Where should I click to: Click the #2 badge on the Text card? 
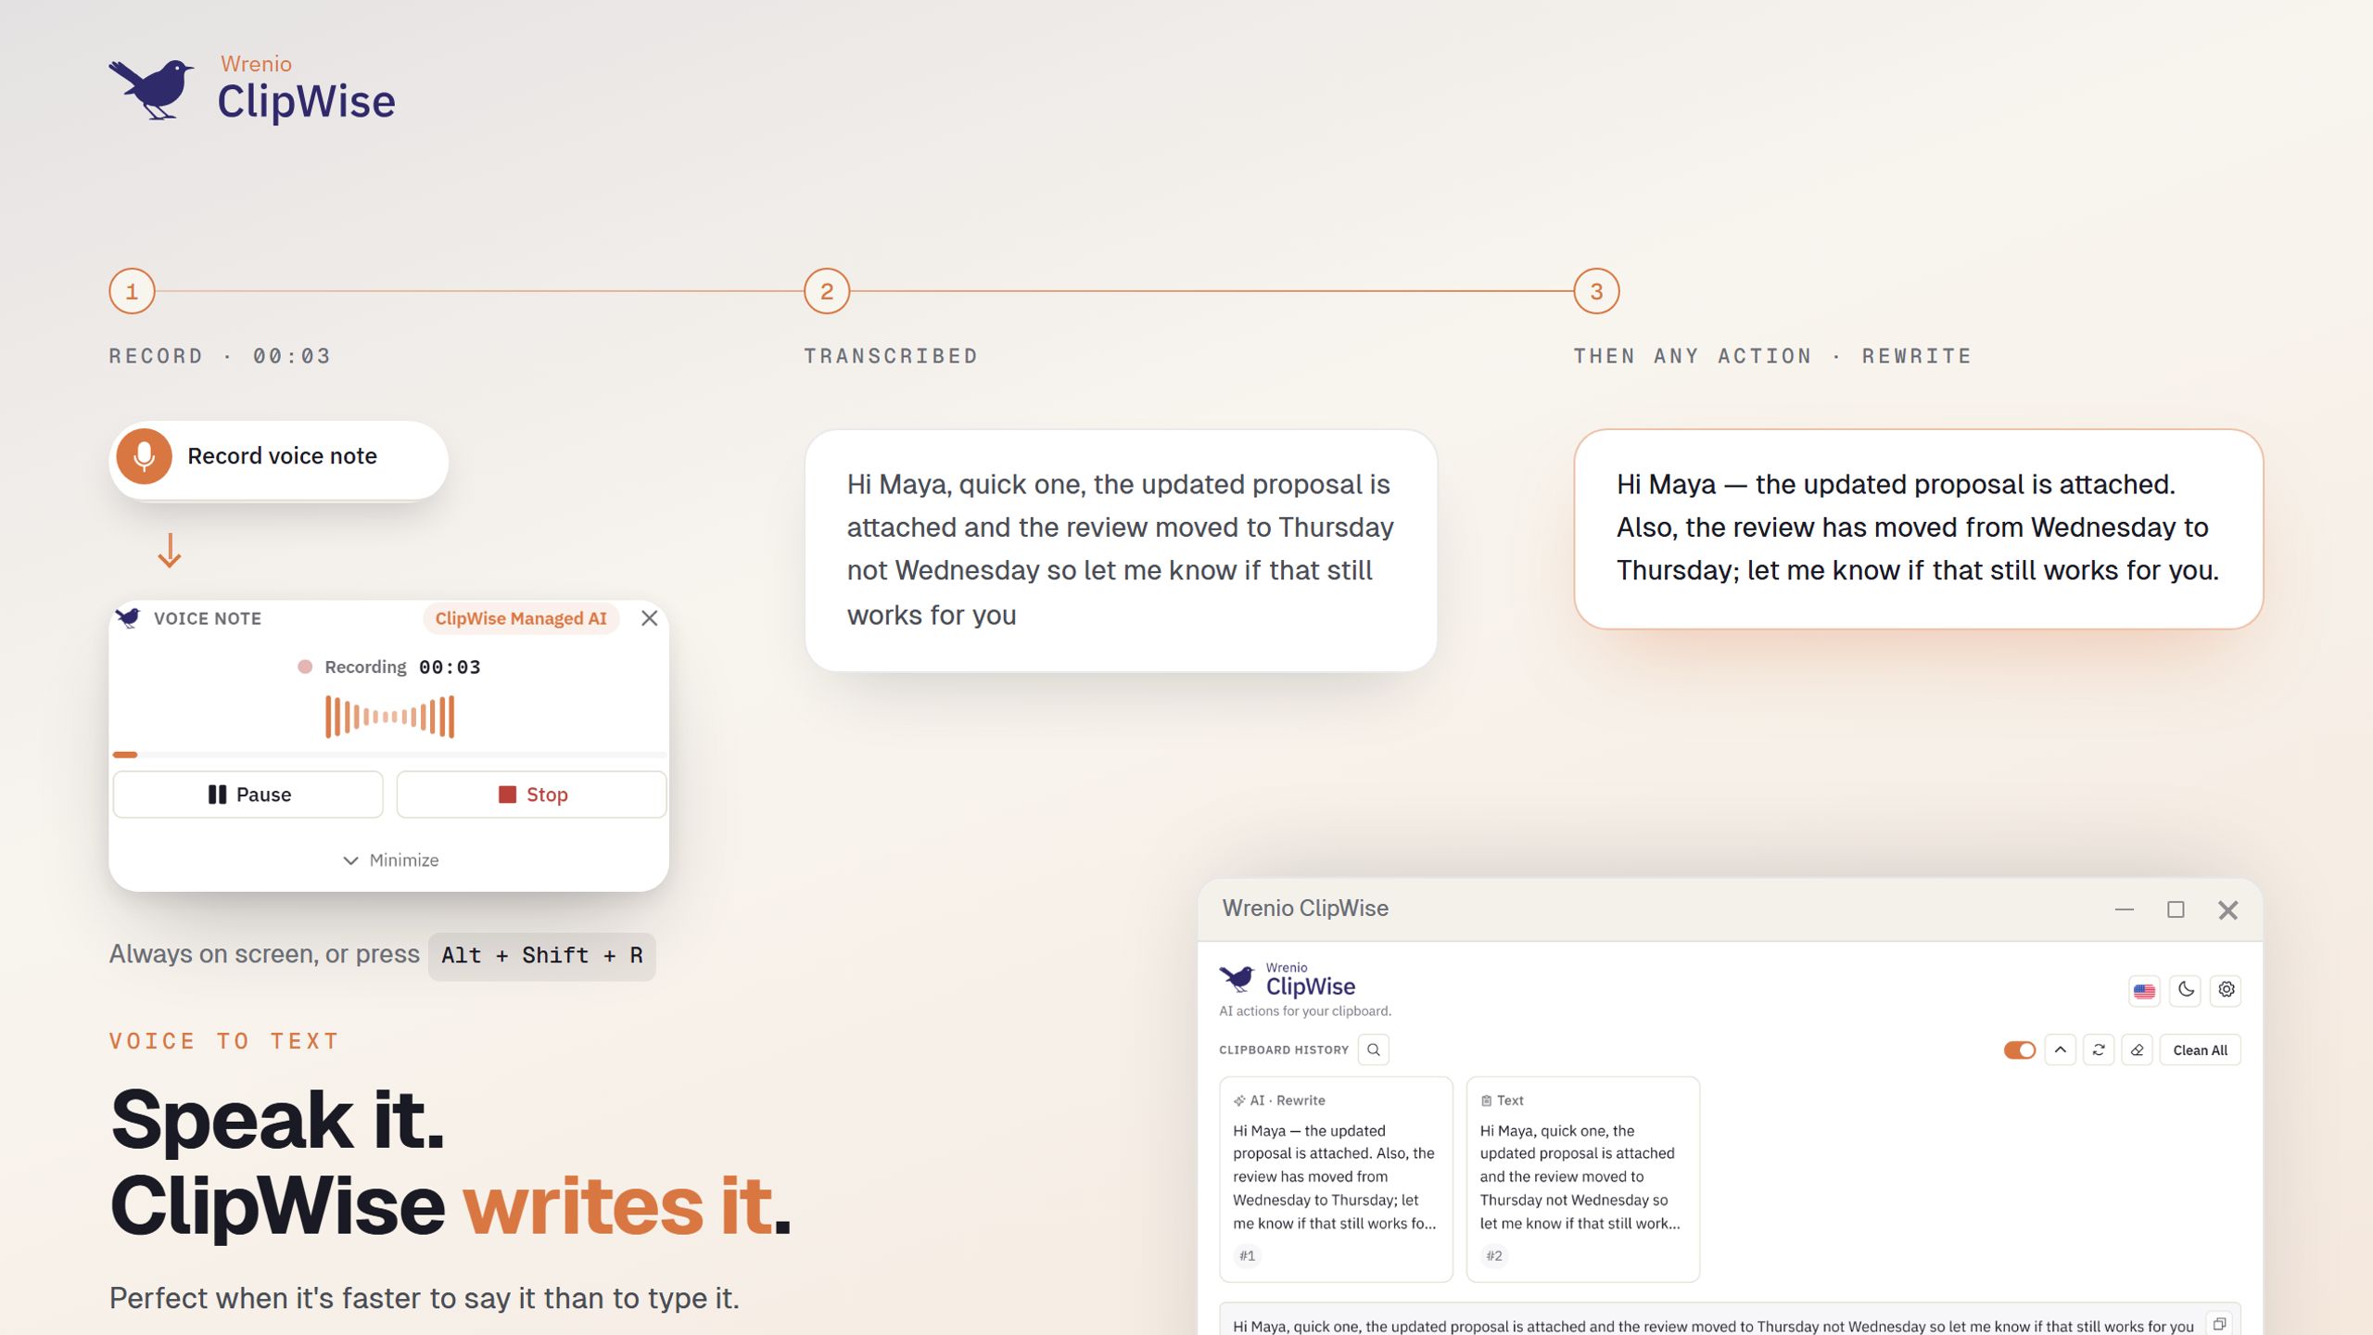1494,1256
